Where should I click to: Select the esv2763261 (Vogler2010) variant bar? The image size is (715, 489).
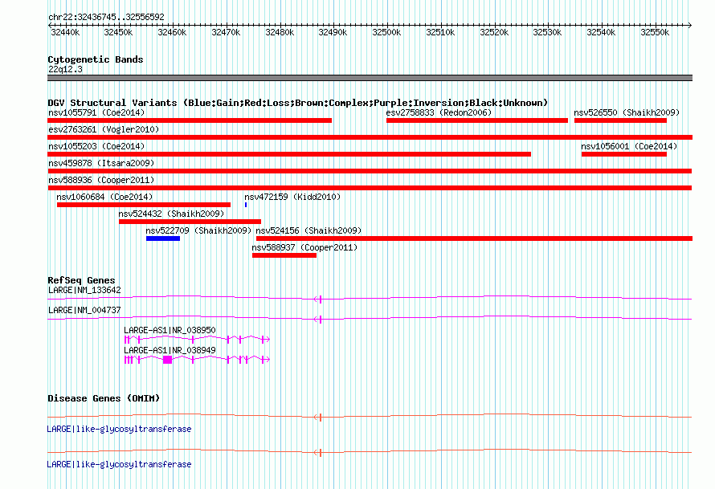pos(370,137)
